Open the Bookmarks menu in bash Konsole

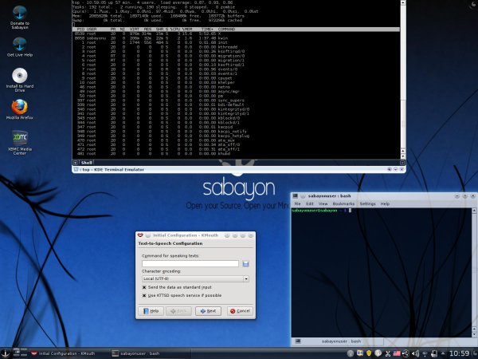[343, 203]
